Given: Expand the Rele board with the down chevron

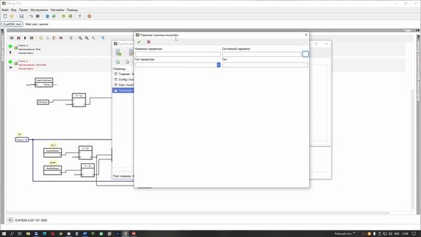Looking at the screenshot, I should coord(11,53).
